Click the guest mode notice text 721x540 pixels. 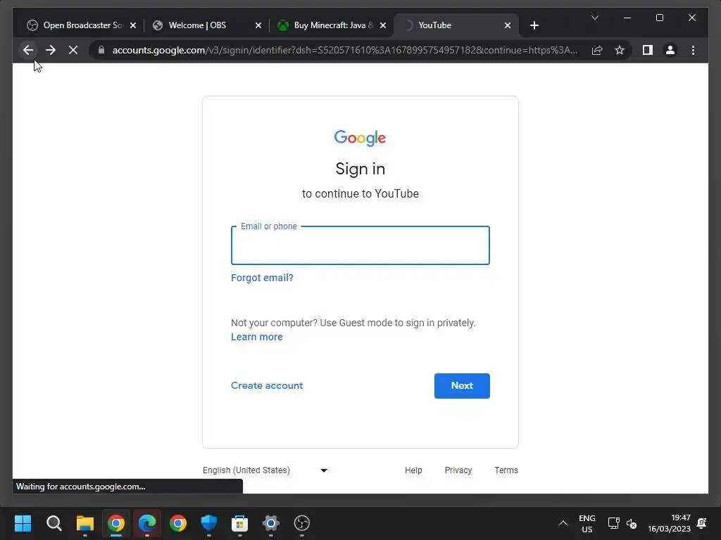(353, 323)
